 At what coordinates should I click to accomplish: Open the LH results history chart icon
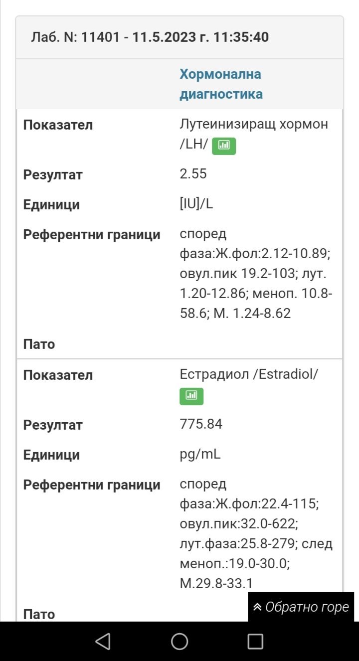(x=224, y=145)
